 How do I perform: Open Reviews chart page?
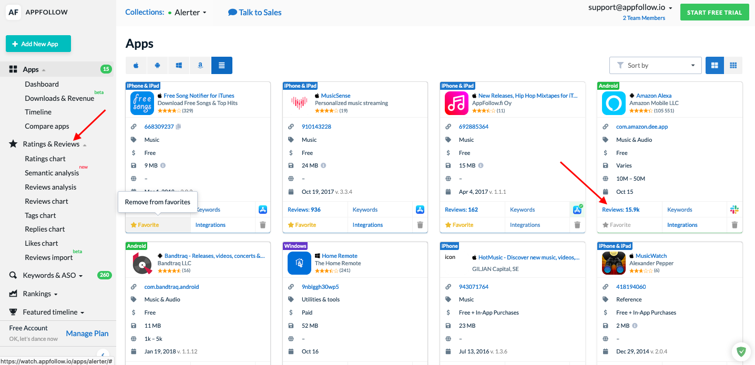pos(46,201)
